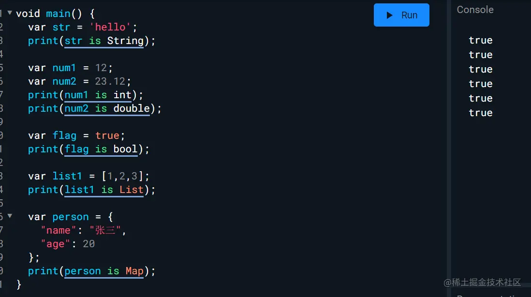Click the play triangle icon inside Run

click(x=389, y=15)
